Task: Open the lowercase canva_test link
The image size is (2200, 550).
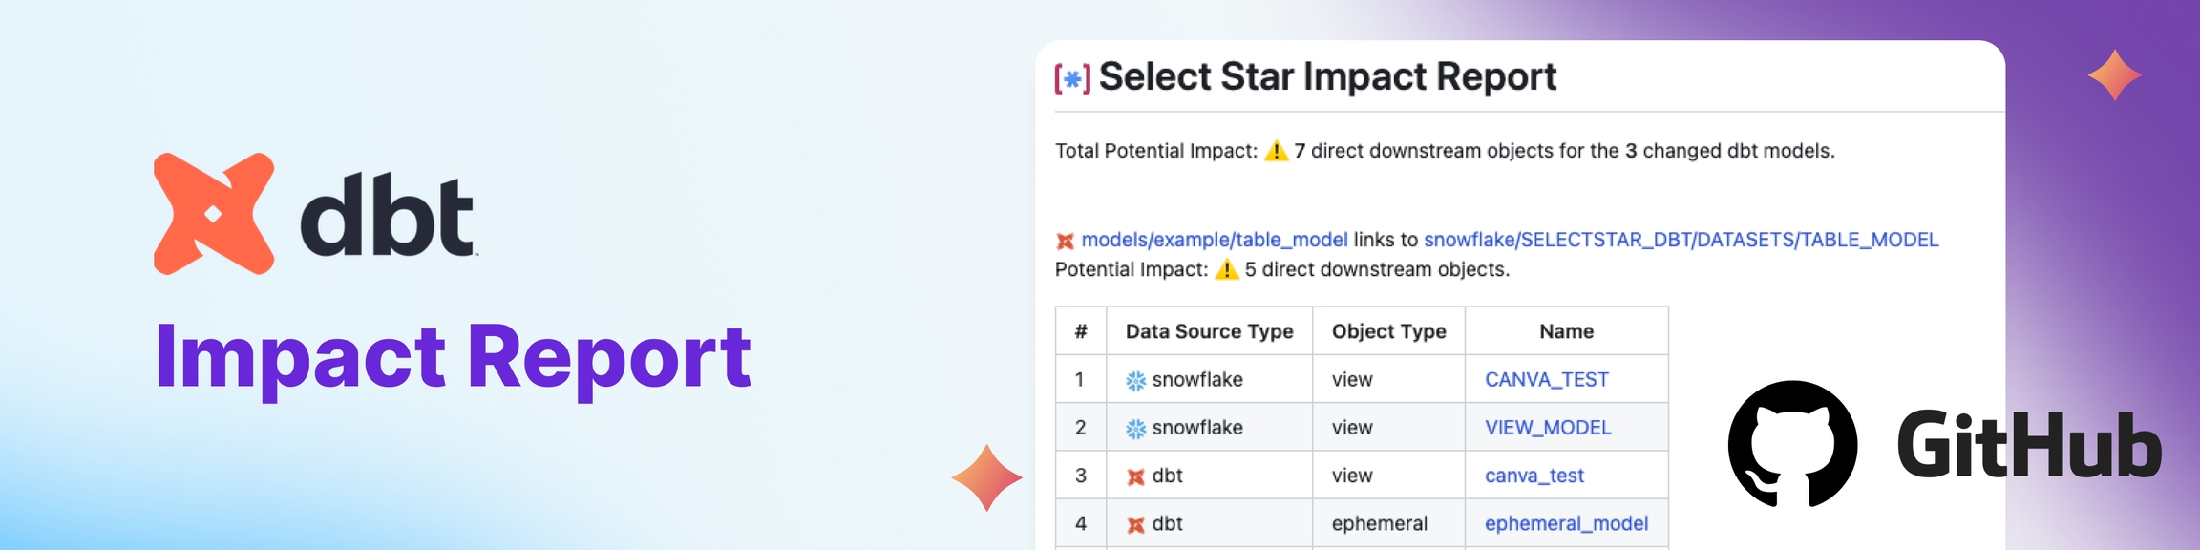Action: 1534,476
